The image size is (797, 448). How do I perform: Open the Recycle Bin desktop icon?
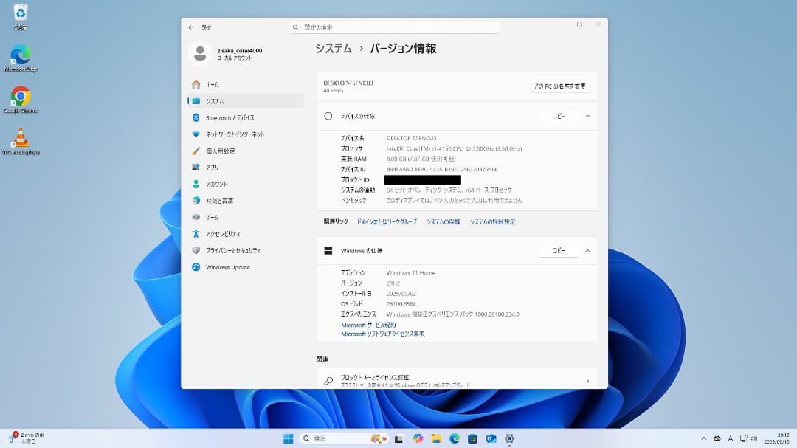tap(21, 16)
